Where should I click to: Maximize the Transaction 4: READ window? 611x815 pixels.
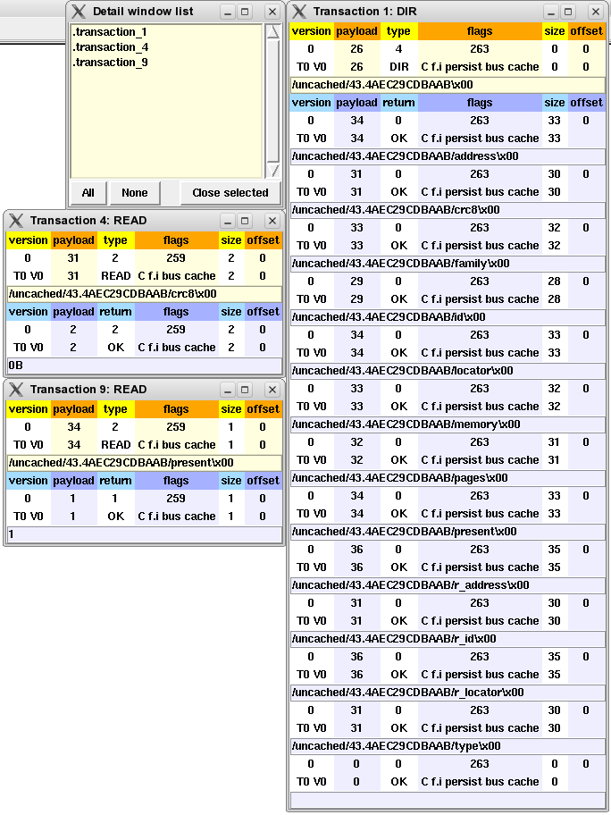pos(245,221)
